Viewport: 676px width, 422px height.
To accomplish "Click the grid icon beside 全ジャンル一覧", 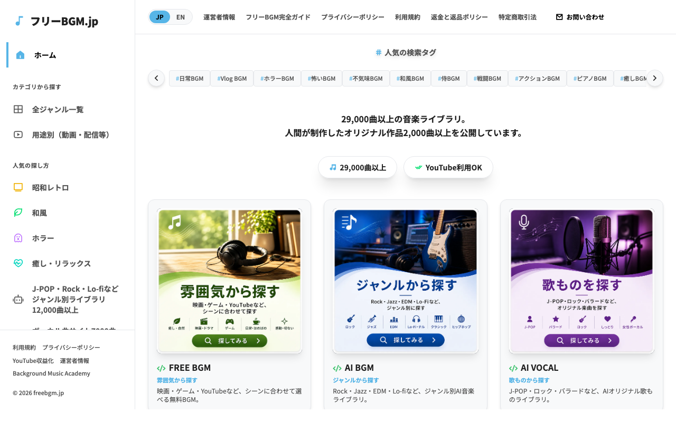I will pos(18,109).
